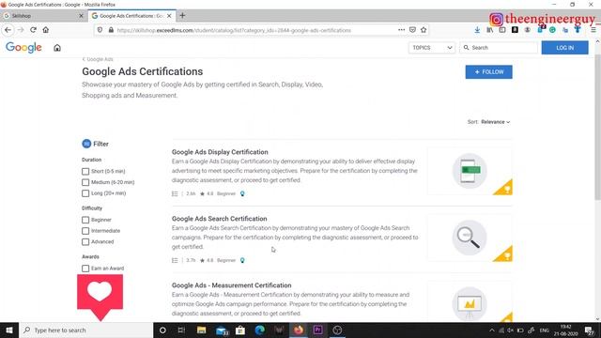This screenshot has height=338, width=601.
Task: Save to Pocket icon in the address bar
Action: pyautogui.click(x=412, y=30)
